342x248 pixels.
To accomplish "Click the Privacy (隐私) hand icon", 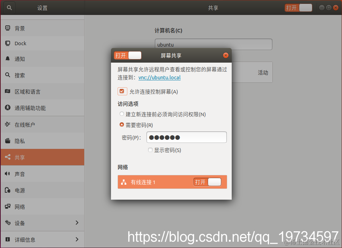I will [8, 141].
